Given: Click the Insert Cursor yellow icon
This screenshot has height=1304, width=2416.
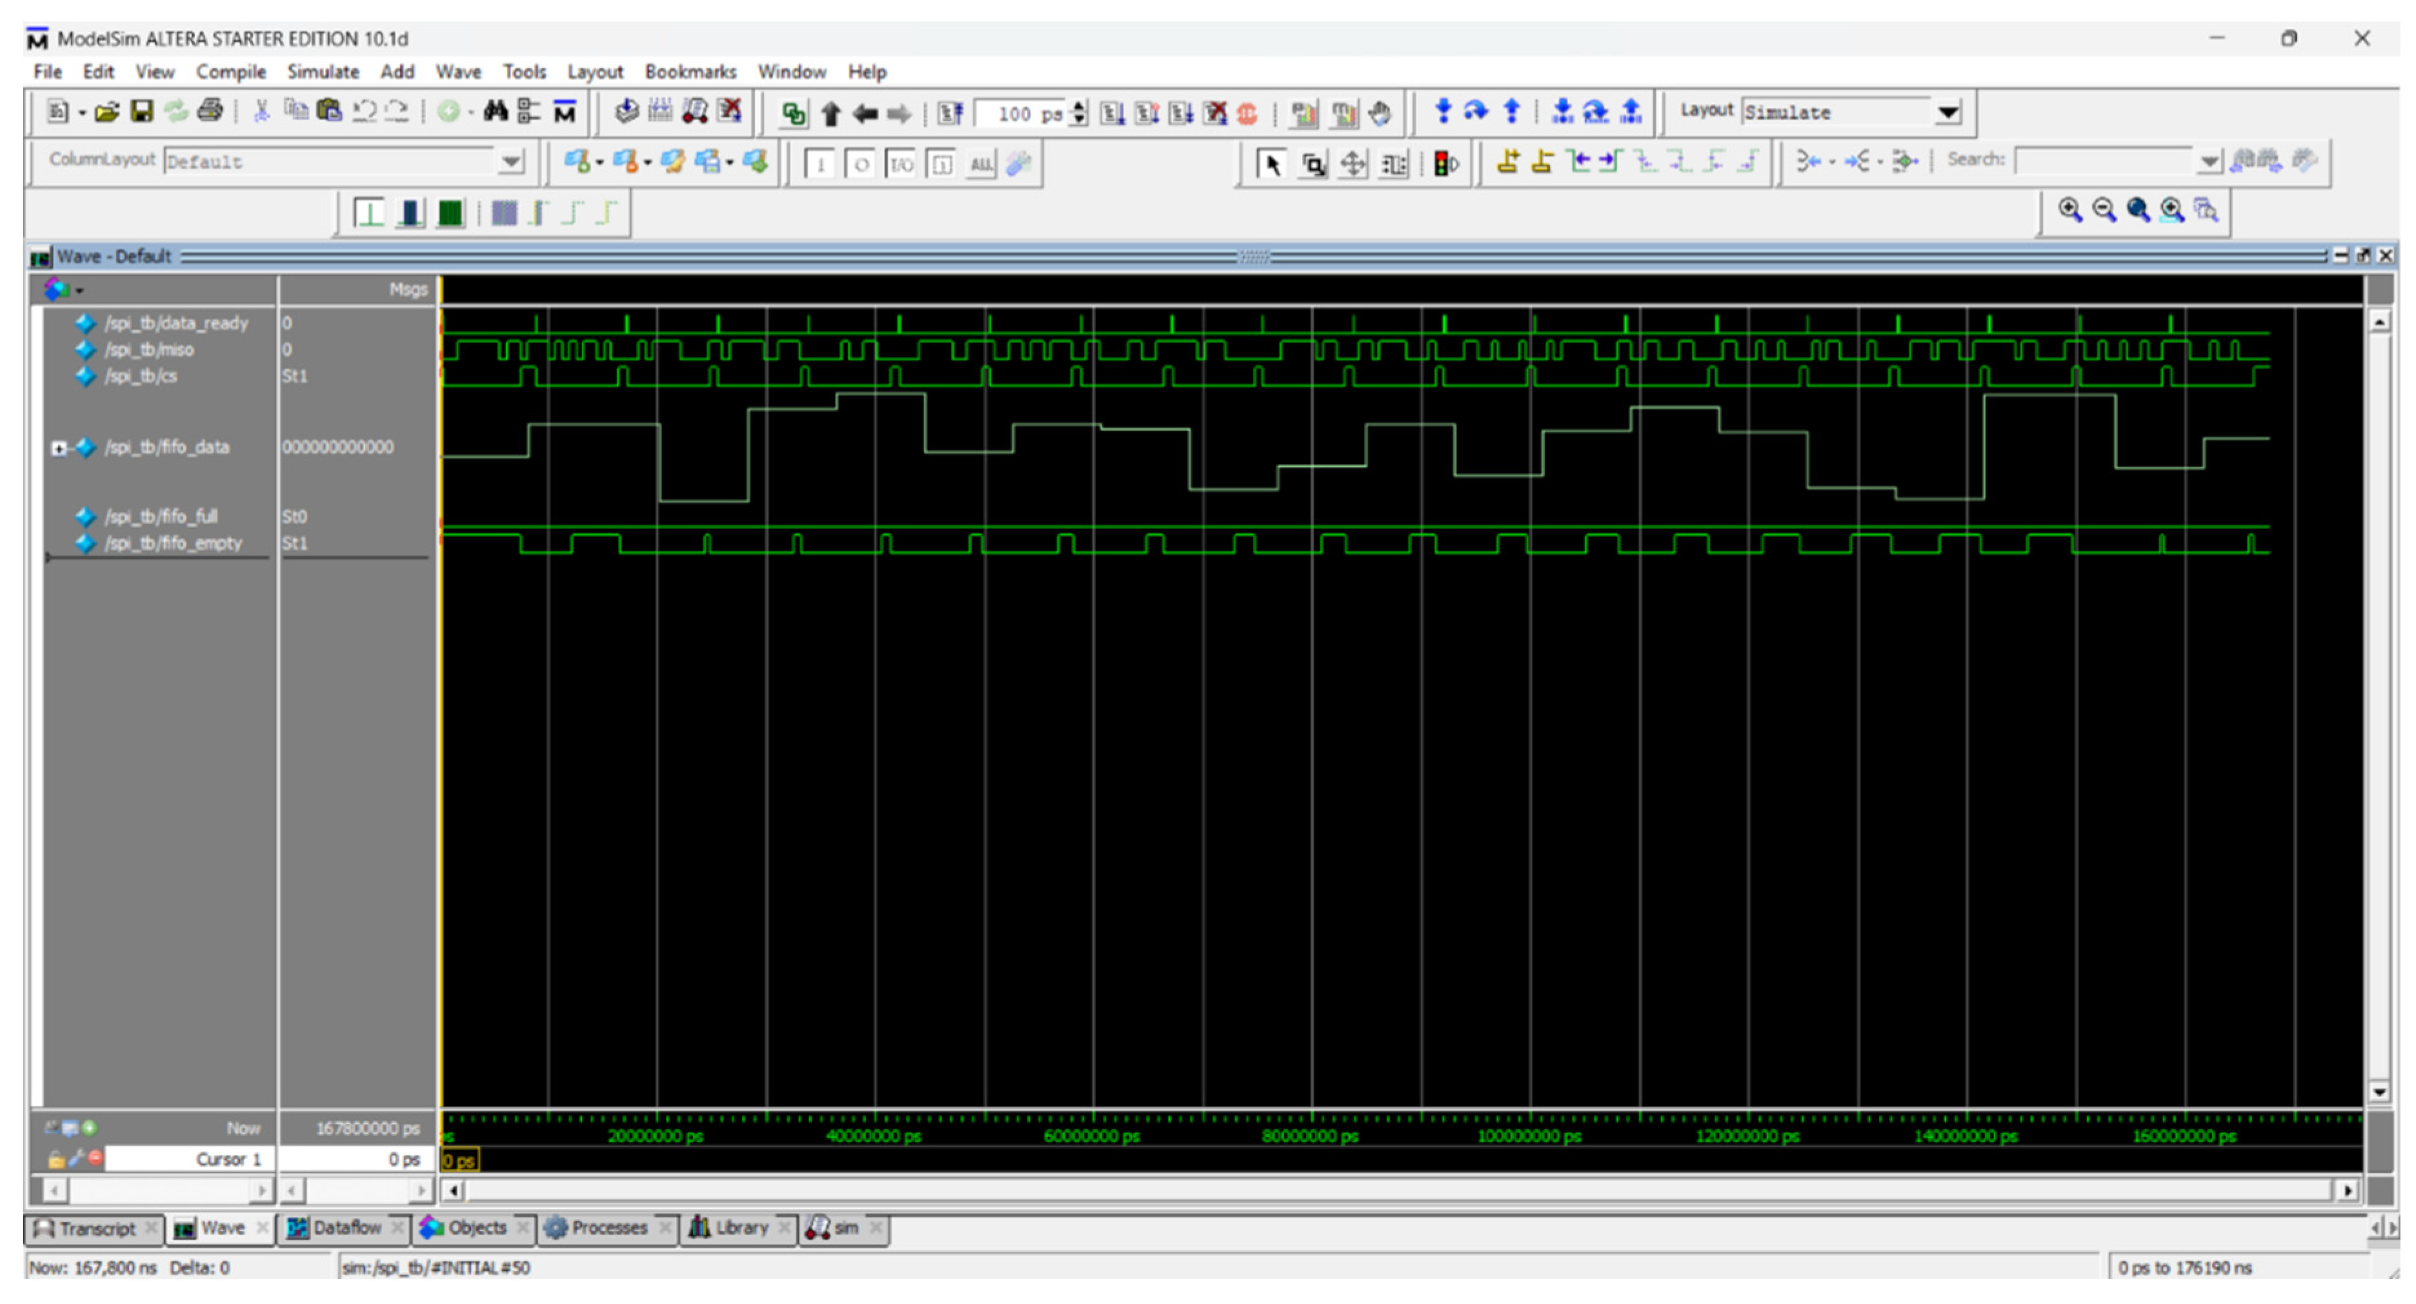Looking at the screenshot, I should pos(1507,162).
